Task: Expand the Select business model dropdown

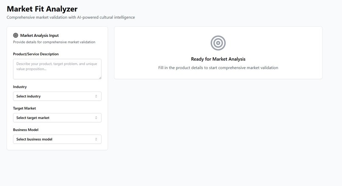Action: 57,139
